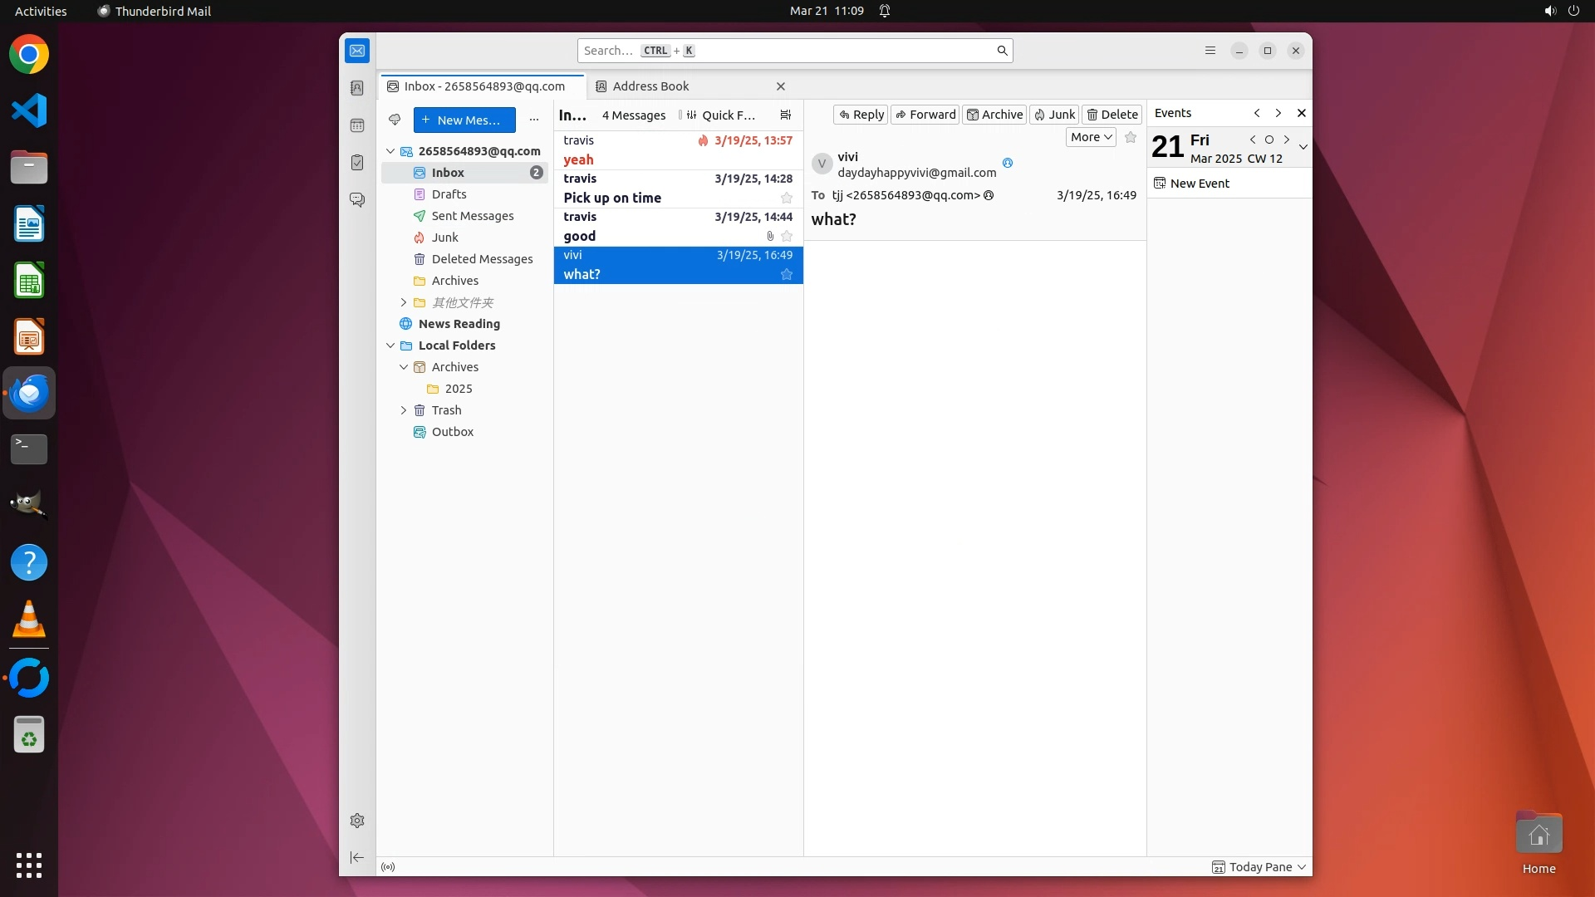Open the Tasks space in sidebar
The image size is (1595, 897).
357,163
